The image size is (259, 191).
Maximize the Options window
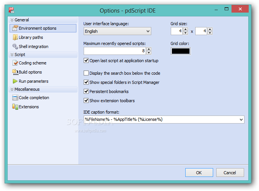[227, 9]
